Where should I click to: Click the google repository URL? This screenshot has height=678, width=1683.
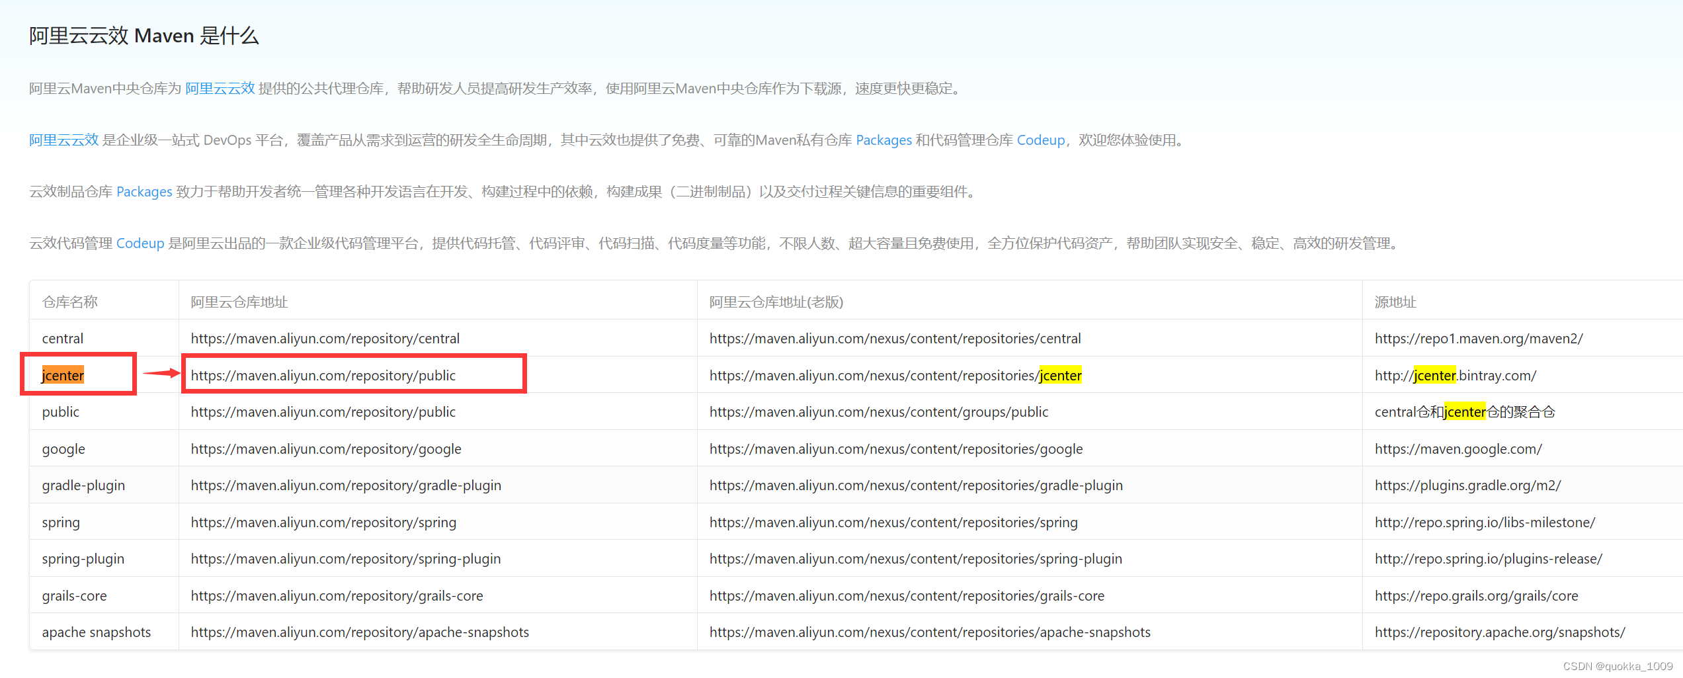pos(326,448)
